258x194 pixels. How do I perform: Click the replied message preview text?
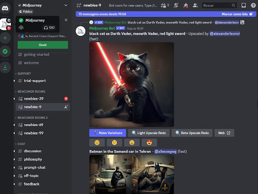pos(169,23)
